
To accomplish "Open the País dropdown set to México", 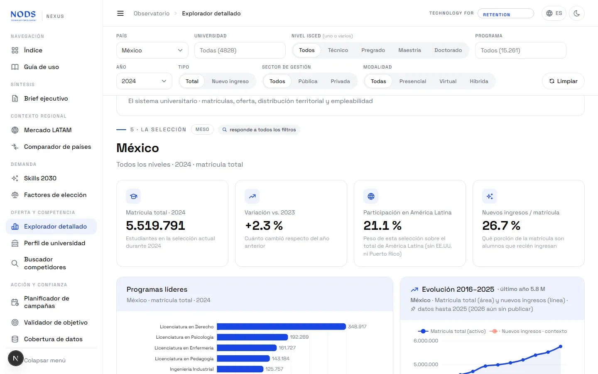I will click(x=152, y=50).
